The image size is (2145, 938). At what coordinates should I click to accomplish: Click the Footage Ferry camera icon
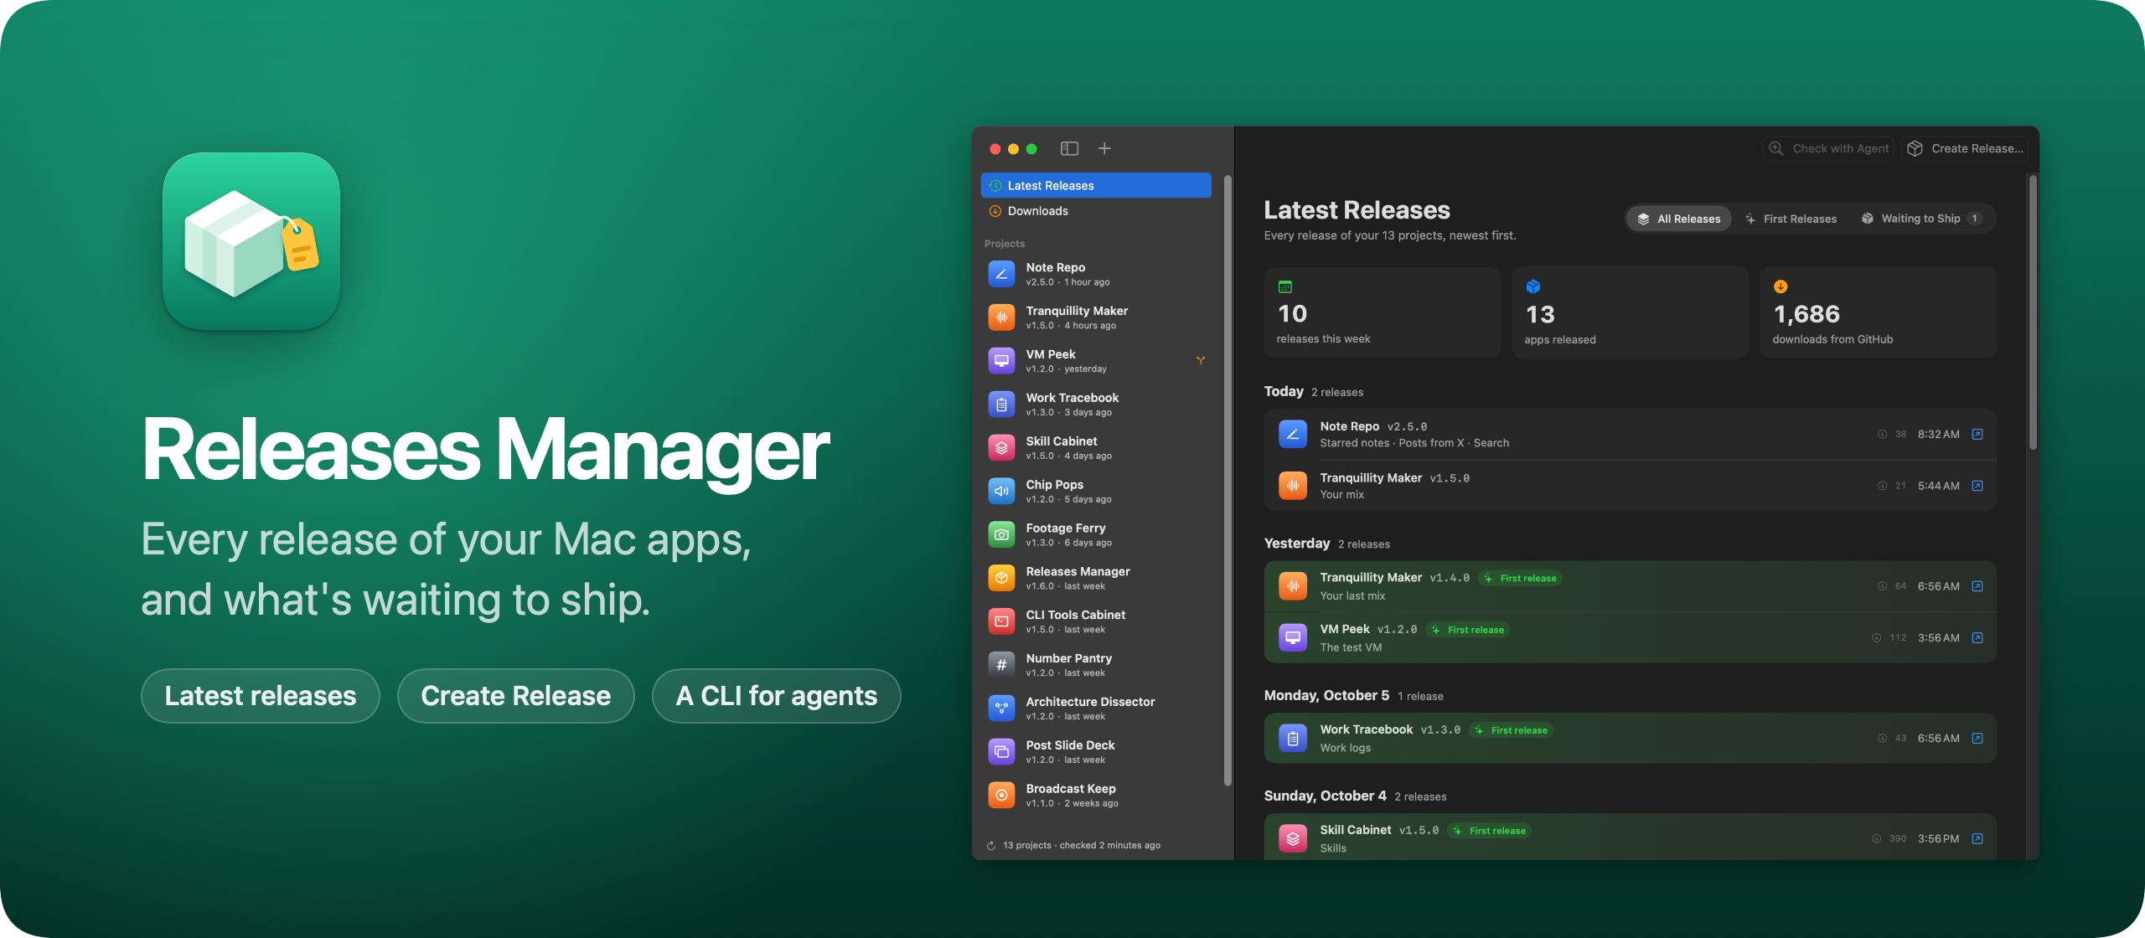(1001, 534)
